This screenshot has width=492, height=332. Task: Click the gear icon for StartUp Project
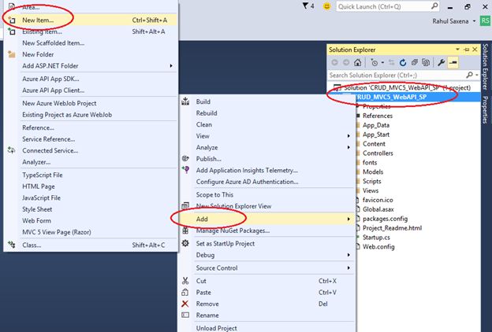coord(185,243)
